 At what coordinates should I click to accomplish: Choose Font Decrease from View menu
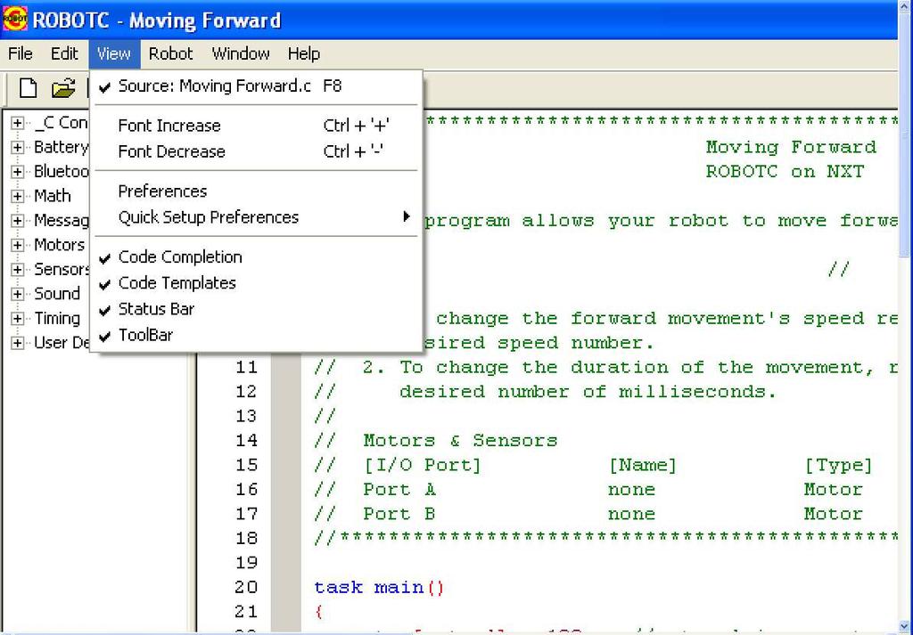(256, 151)
